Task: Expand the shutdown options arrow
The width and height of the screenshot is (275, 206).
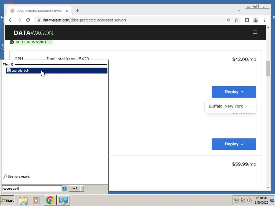Action: click(82, 188)
